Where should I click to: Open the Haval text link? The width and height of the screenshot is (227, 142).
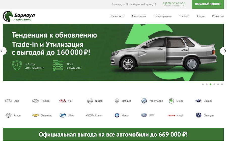[x=180, y=115]
